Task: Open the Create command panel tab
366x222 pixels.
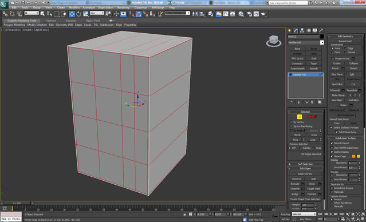Action: (x=289, y=30)
